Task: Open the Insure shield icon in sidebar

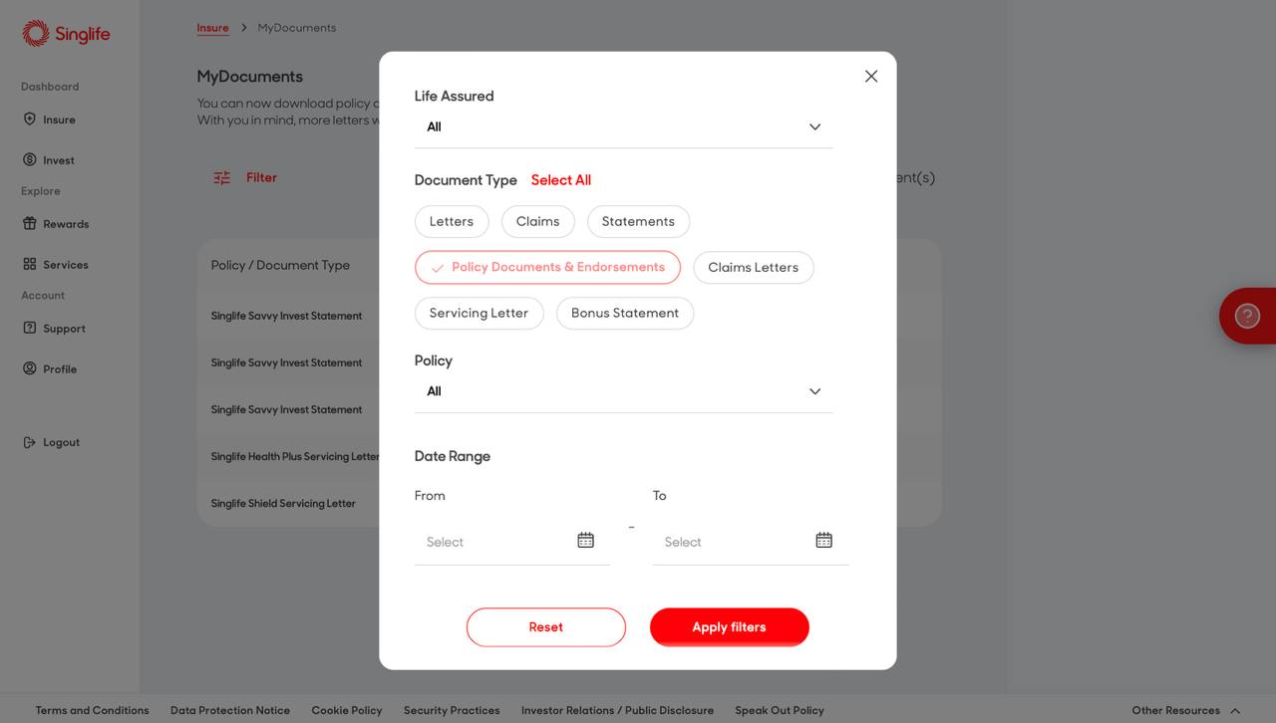Action: coord(30,119)
